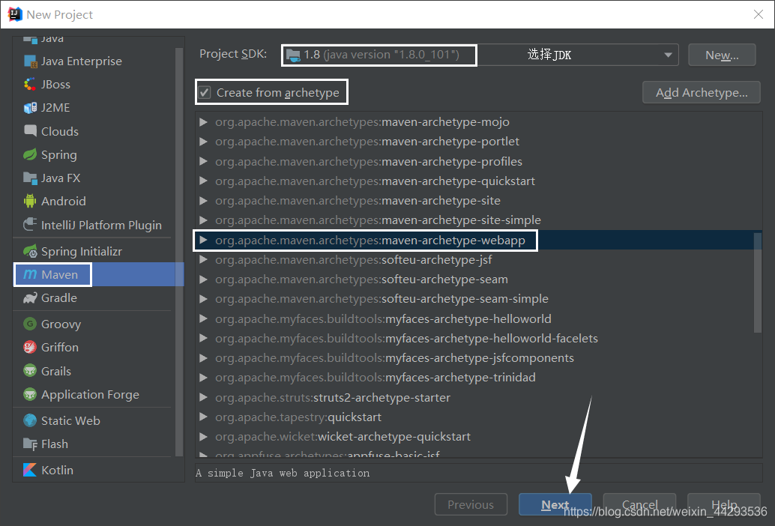Open the Project SDK dropdown arrow
The image size is (775, 526).
668,55
